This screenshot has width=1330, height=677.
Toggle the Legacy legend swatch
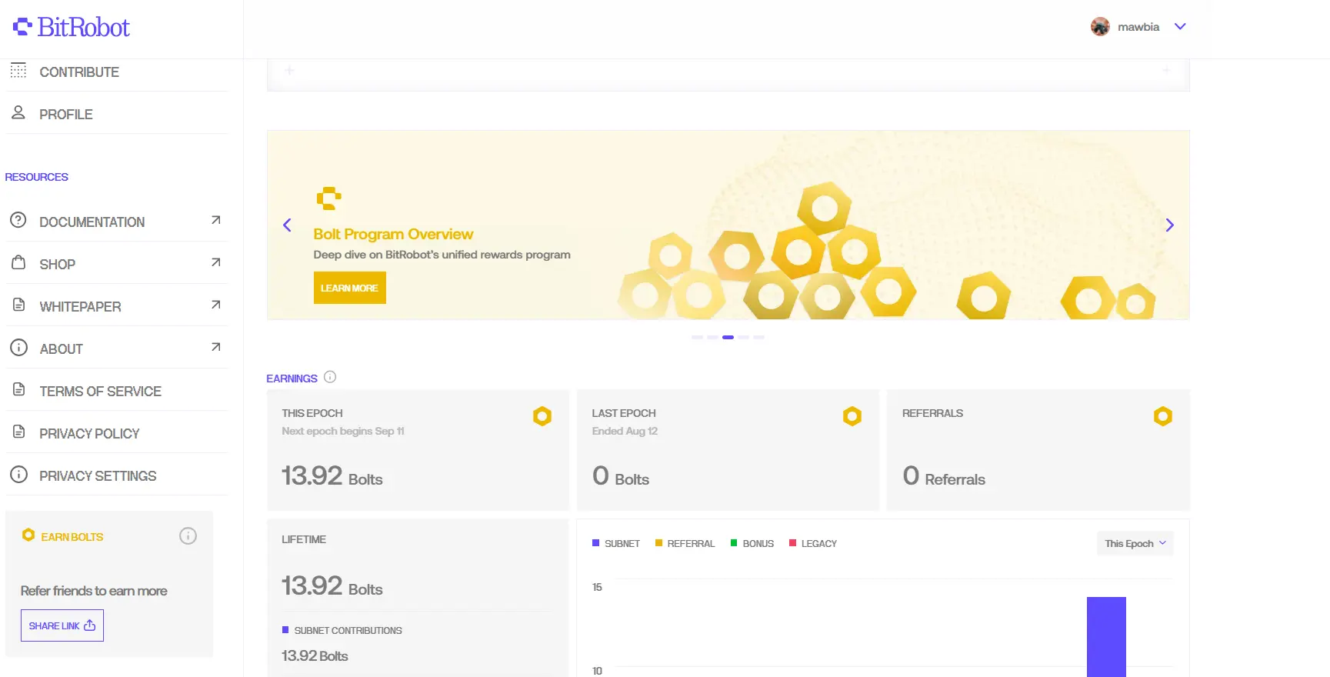click(792, 543)
